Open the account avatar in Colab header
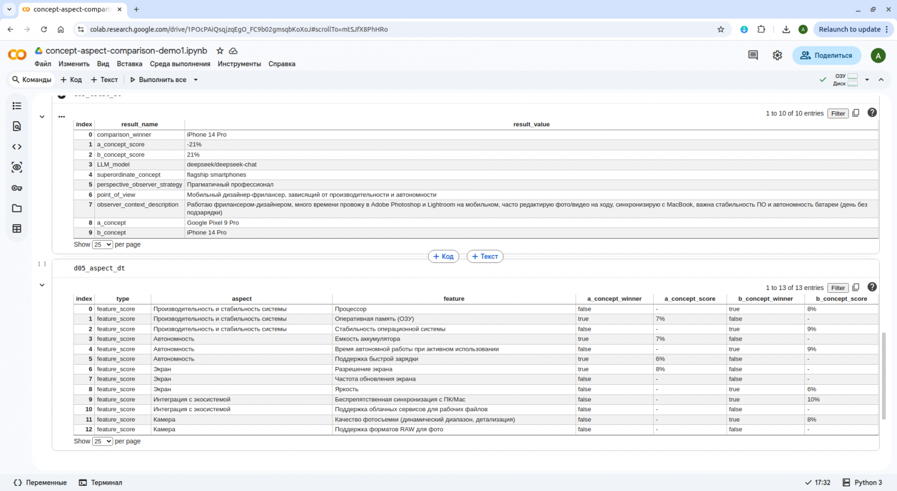The image size is (897, 491). tap(877, 55)
